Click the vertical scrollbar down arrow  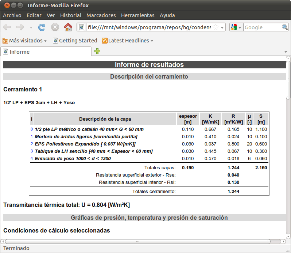point(288,237)
